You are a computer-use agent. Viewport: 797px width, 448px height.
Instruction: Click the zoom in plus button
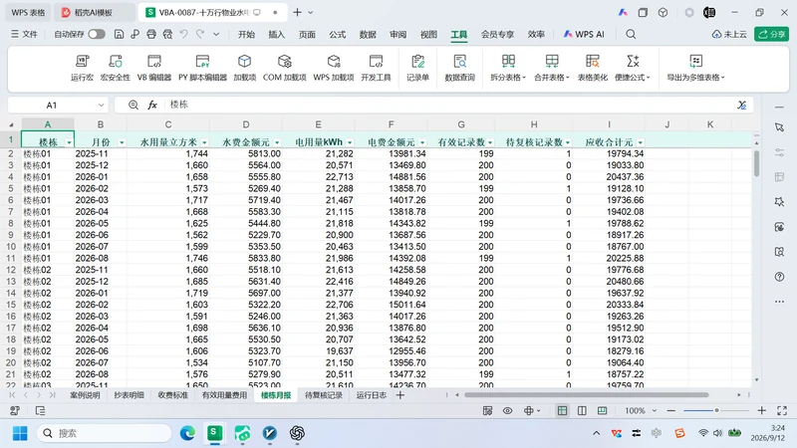tap(761, 410)
